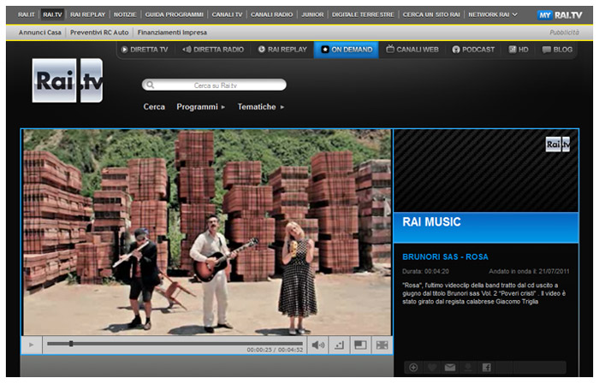The height and width of the screenshot is (383, 599).
Task: Open CANALI RADIO in top bar
Action: [x=271, y=15]
